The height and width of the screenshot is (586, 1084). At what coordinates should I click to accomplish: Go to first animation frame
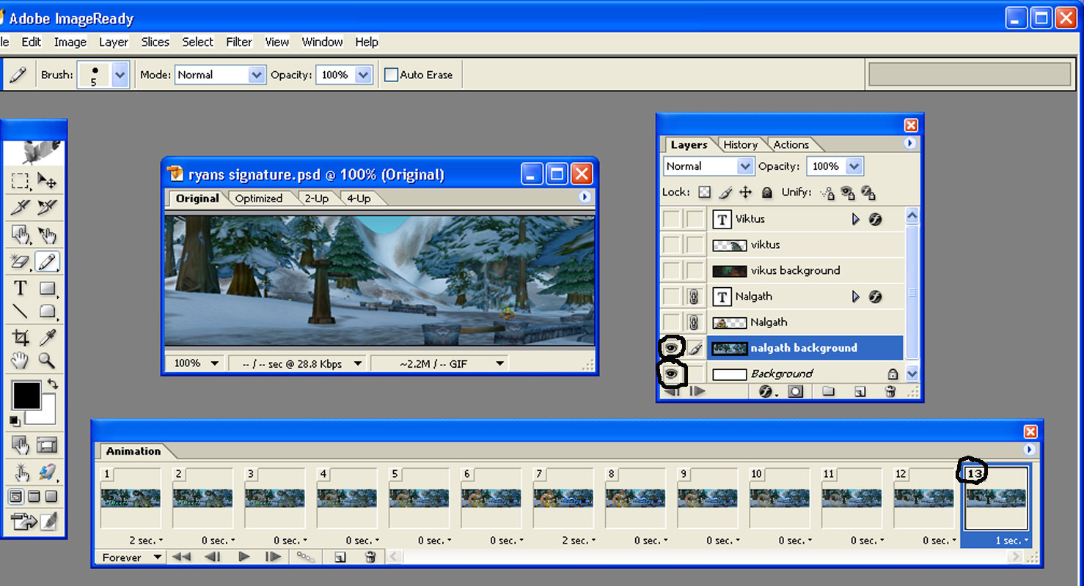[x=181, y=557]
